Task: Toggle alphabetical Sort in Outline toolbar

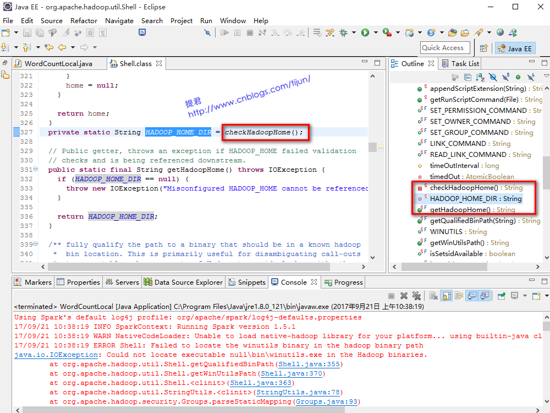Action: (x=480, y=77)
